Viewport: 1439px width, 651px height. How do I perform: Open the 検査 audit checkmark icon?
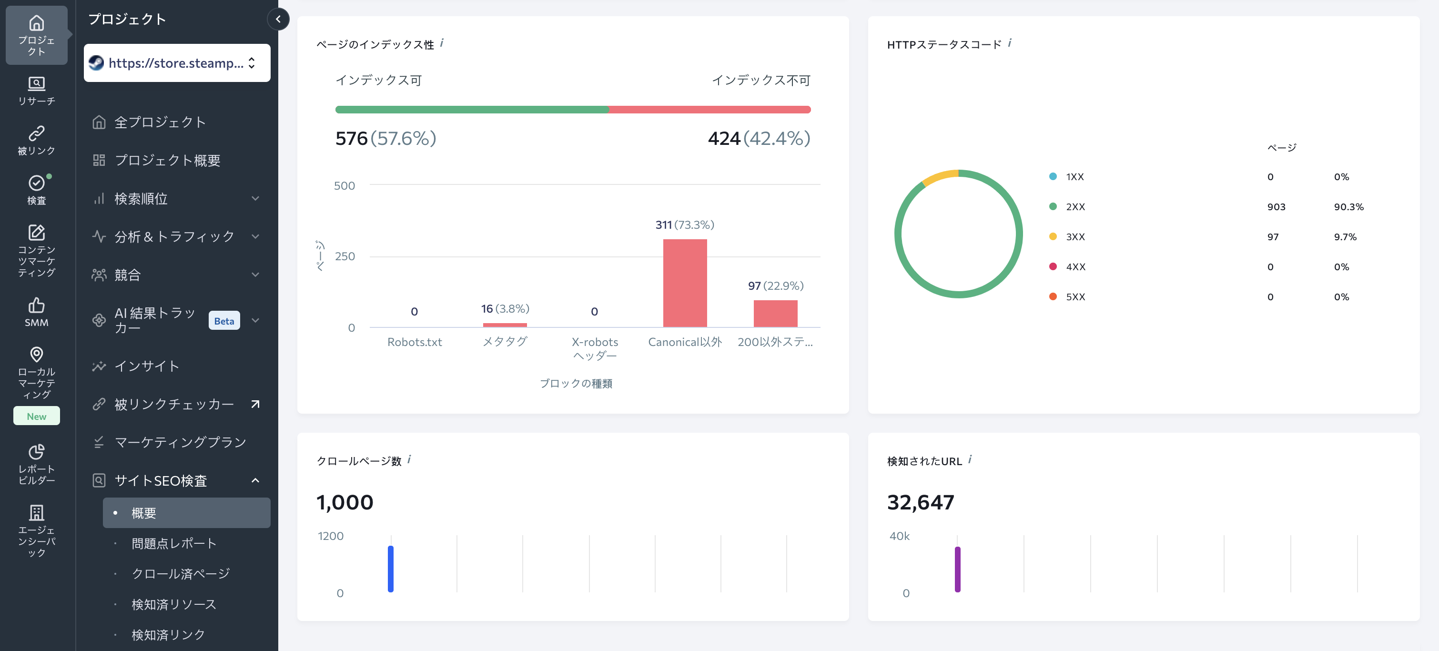click(36, 183)
